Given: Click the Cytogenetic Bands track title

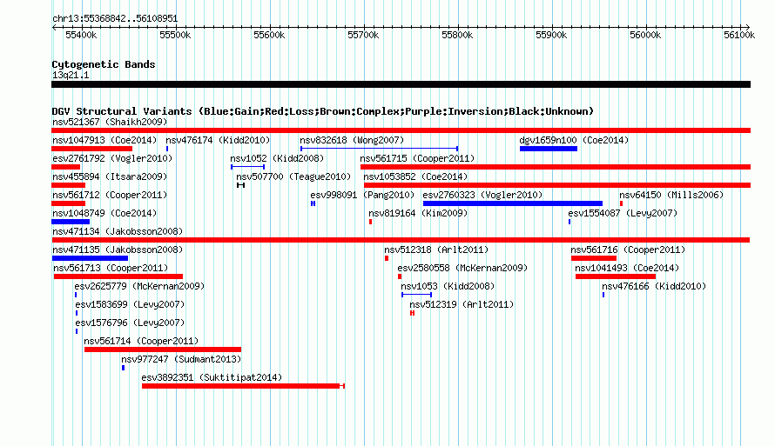Looking at the screenshot, I should 104,64.
